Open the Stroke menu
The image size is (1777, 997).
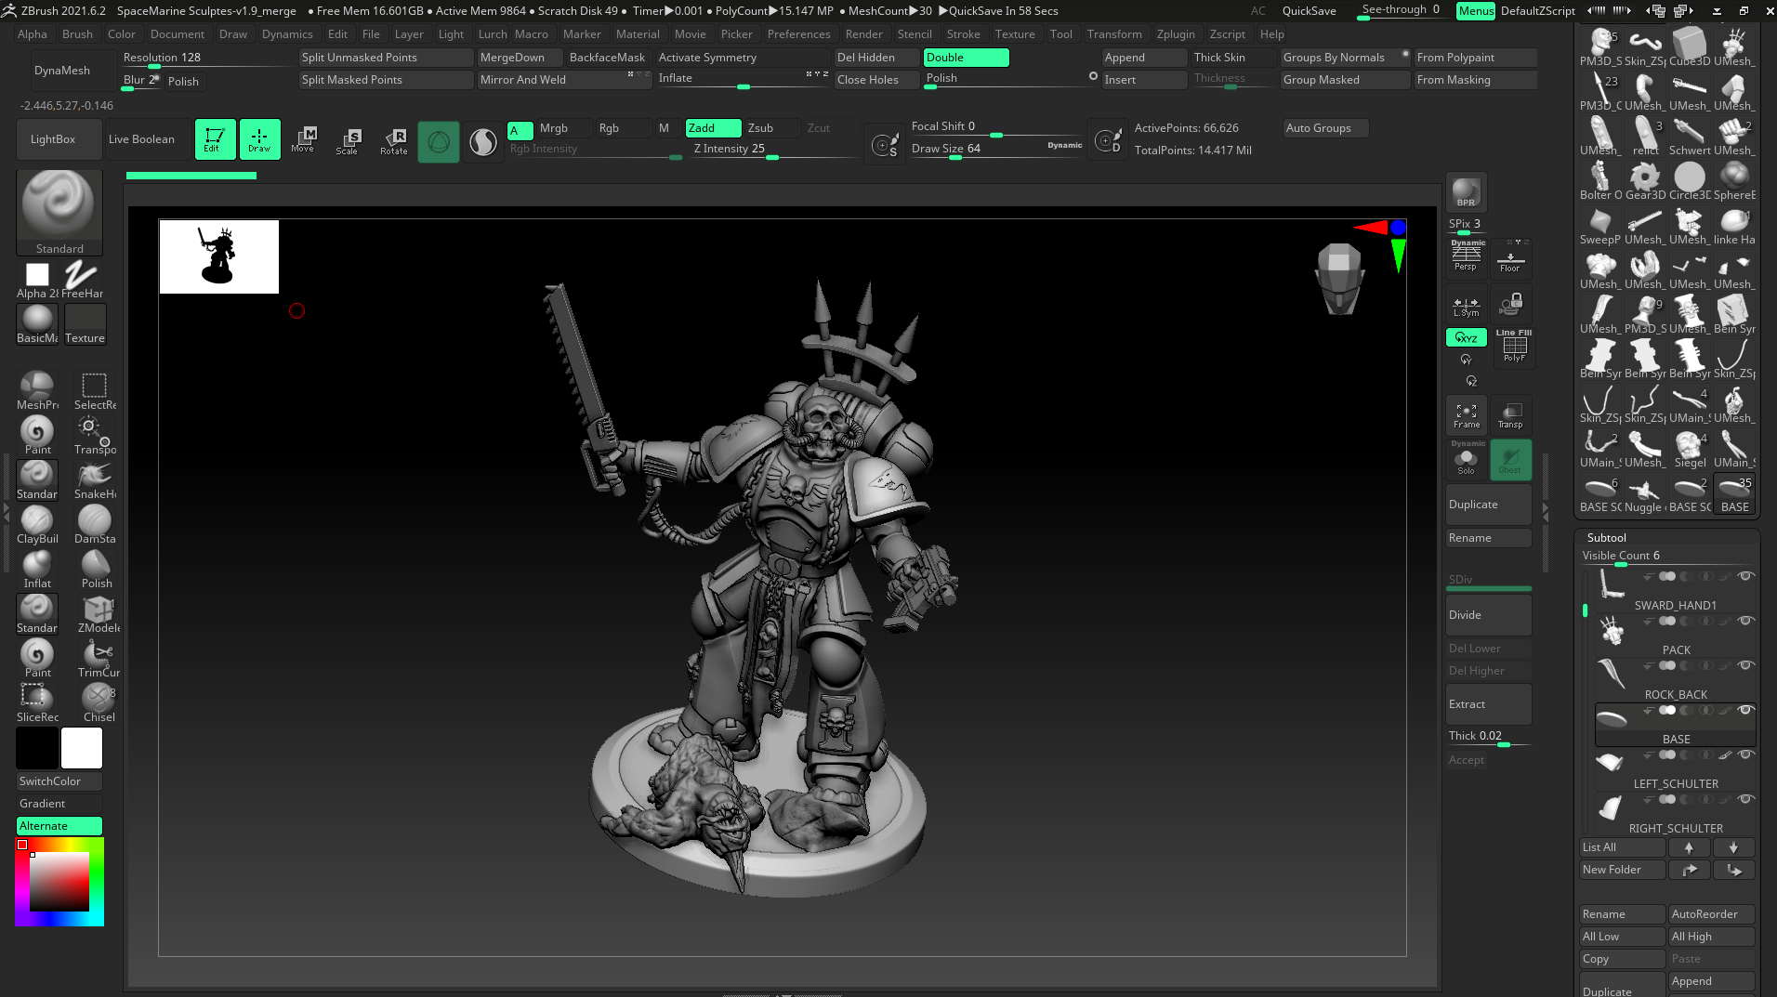click(x=963, y=34)
